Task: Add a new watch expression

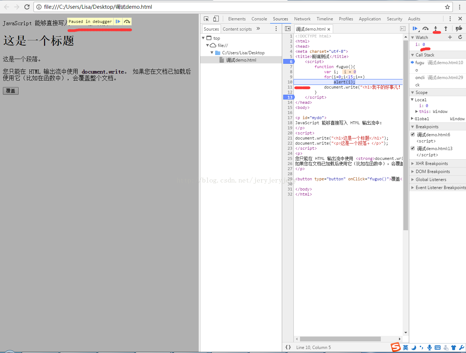Action: (x=450, y=37)
